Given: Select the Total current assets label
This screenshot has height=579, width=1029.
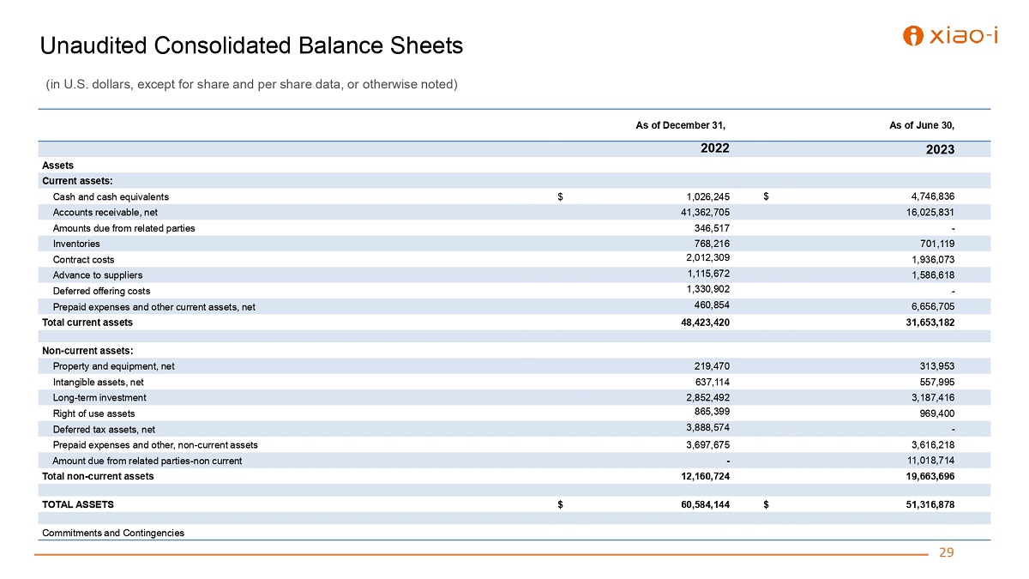Looking at the screenshot, I should click(87, 323).
